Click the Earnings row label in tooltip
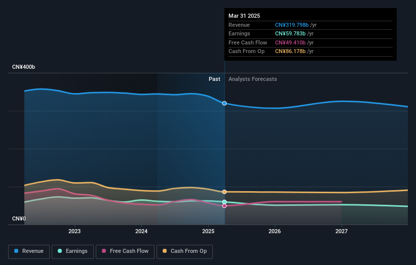This screenshot has width=416, height=265. 239,33
